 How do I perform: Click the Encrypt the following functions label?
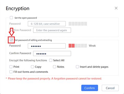(28, 60)
